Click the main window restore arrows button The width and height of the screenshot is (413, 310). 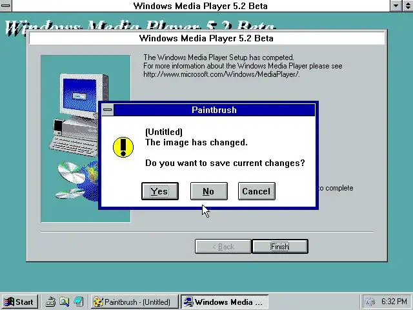tap(407, 6)
